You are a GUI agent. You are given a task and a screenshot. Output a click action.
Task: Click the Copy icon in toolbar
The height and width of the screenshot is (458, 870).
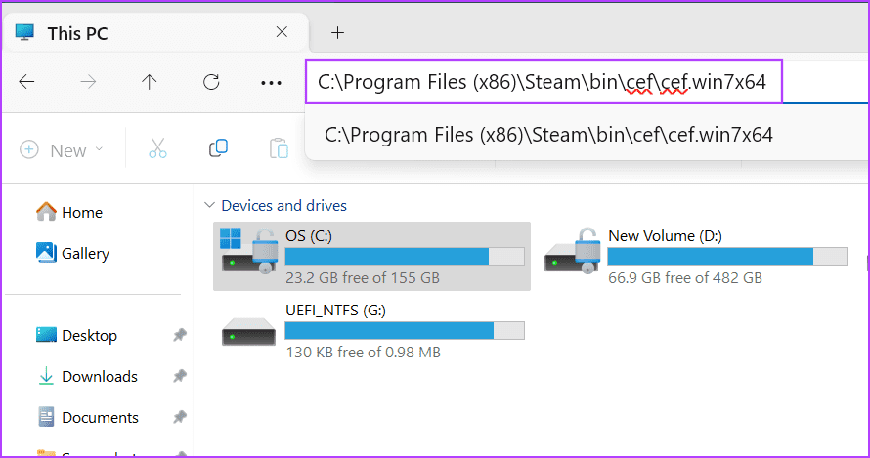[x=218, y=148]
